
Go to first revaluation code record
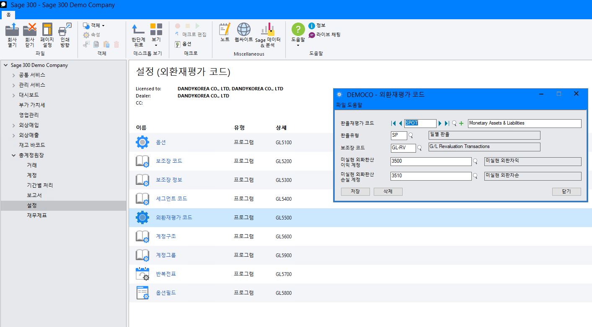pos(393,123)
